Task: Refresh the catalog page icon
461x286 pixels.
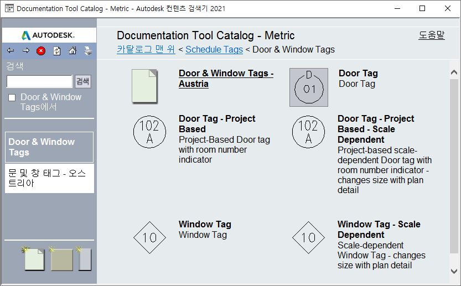Action: pyautogui.click(x=57, y=51)
